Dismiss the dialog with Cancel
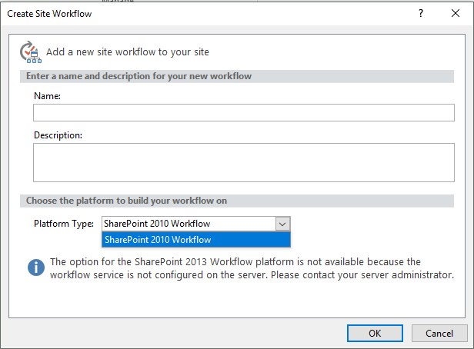This screenshot has height=349, width=474. 439,334
